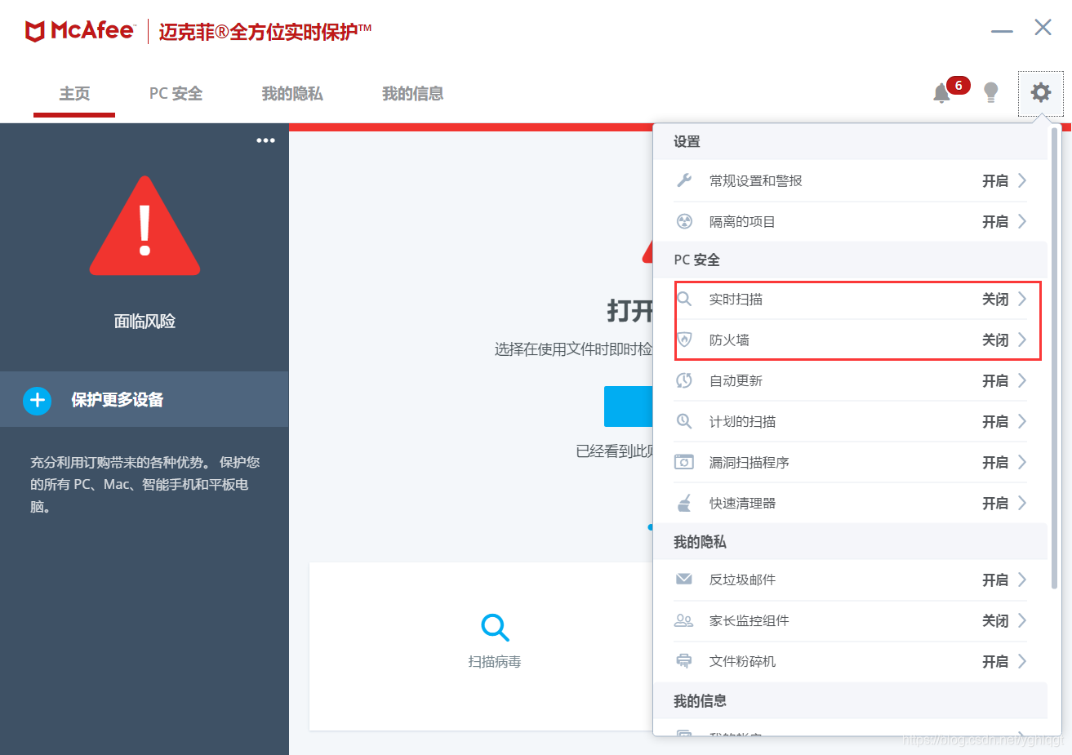Expand the 家长监控组件 chevron
The width and height of the screenshot is (1072, 755).
(x=1022, y=620)
